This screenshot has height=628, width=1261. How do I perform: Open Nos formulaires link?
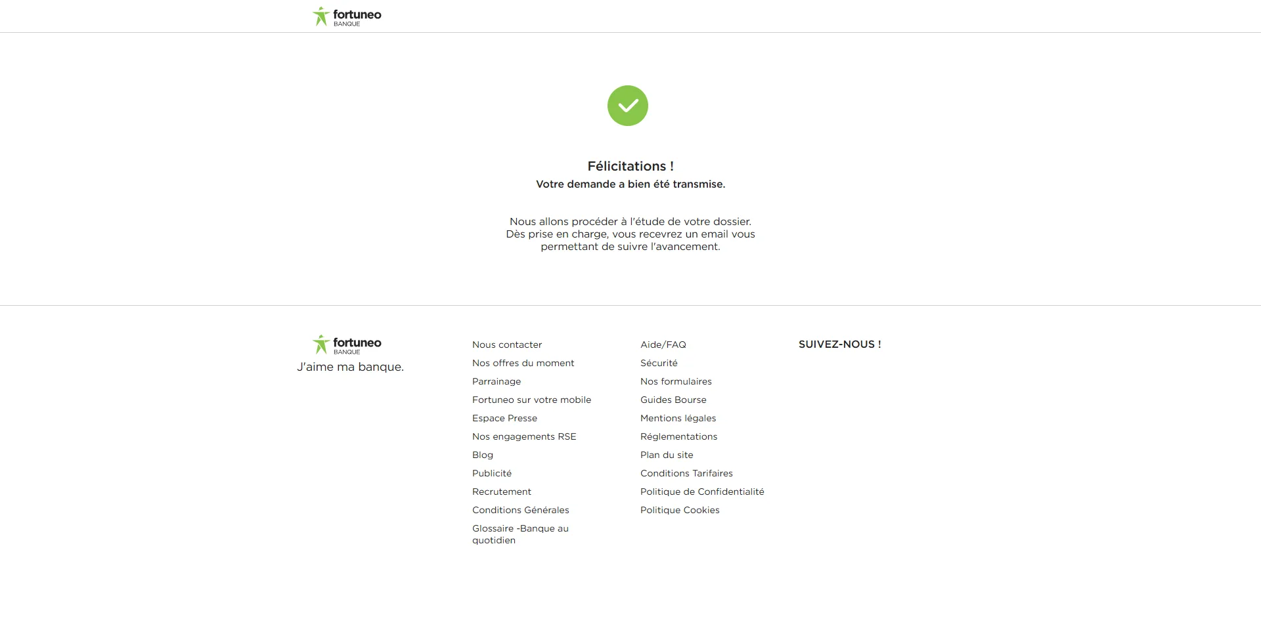(676, 381)
